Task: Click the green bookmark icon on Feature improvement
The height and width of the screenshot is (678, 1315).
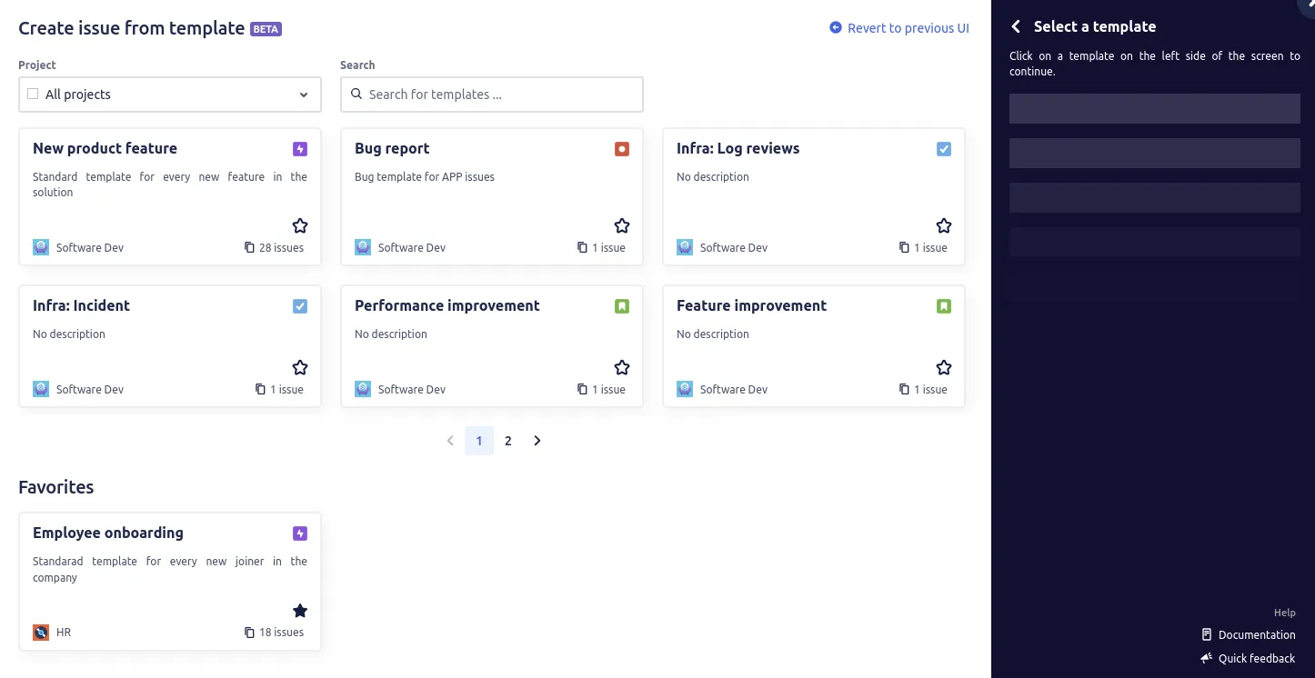Action: pos(944,306)
